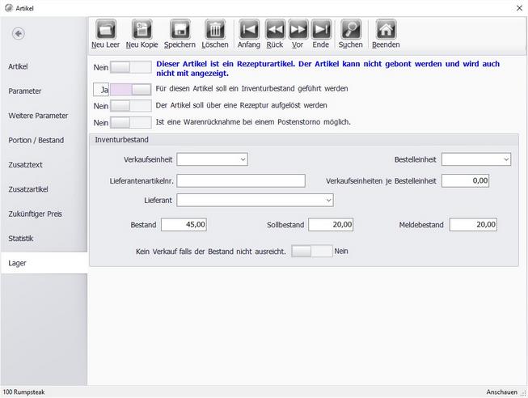
Task: Delete the article with Löschen trash icon
Action: click(215, 30)
